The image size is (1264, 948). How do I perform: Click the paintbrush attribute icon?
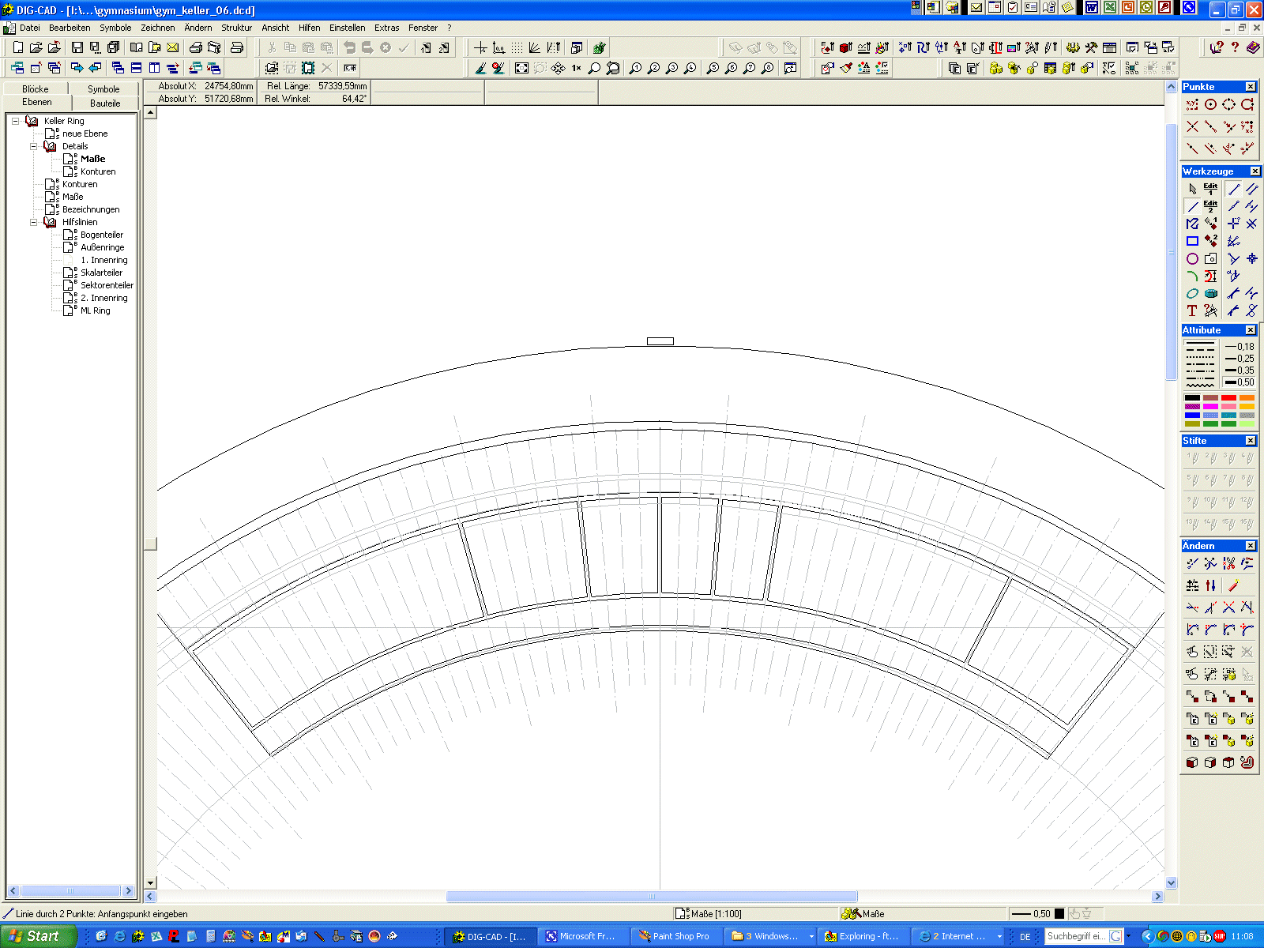point(846,69)
